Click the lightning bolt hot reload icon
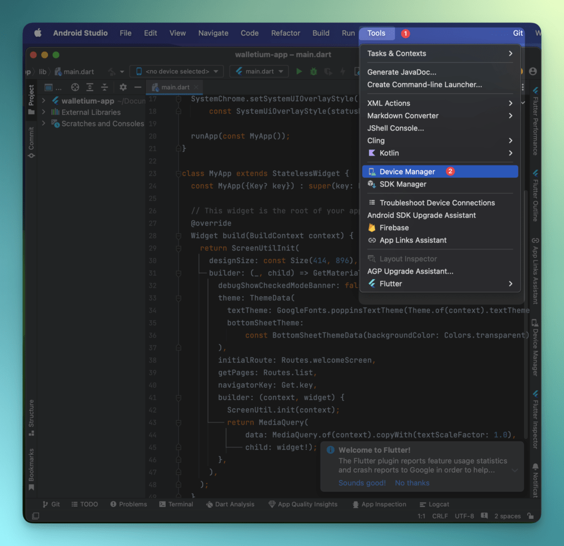 [343, 71]
